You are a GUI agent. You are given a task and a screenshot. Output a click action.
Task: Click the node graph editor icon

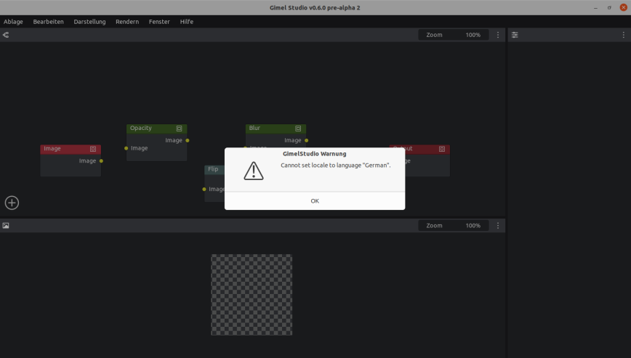(6, 35)
